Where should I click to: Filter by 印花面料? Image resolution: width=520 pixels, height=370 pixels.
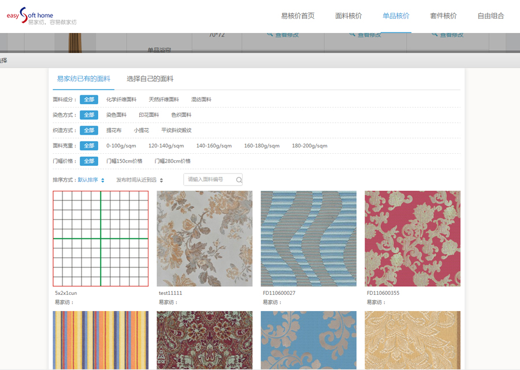(x=149, y=115)
